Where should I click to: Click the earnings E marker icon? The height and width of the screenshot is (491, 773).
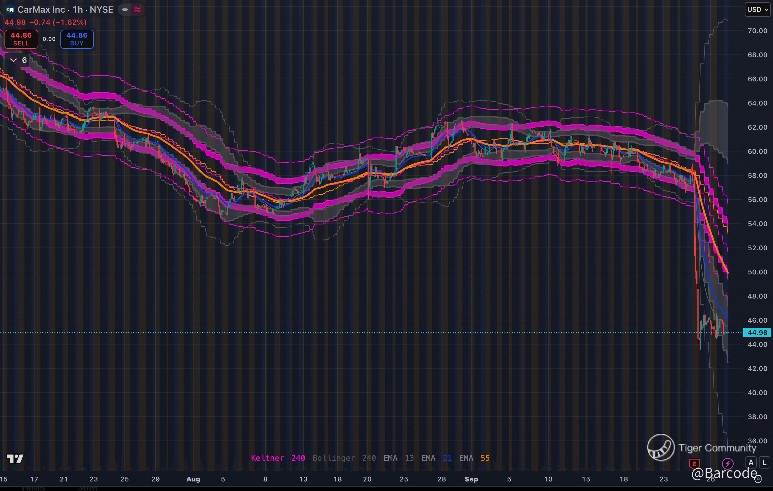(x=694, y=464)
